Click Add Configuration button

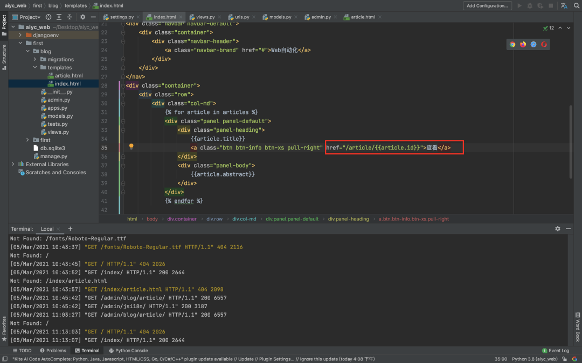pos(487,5)
